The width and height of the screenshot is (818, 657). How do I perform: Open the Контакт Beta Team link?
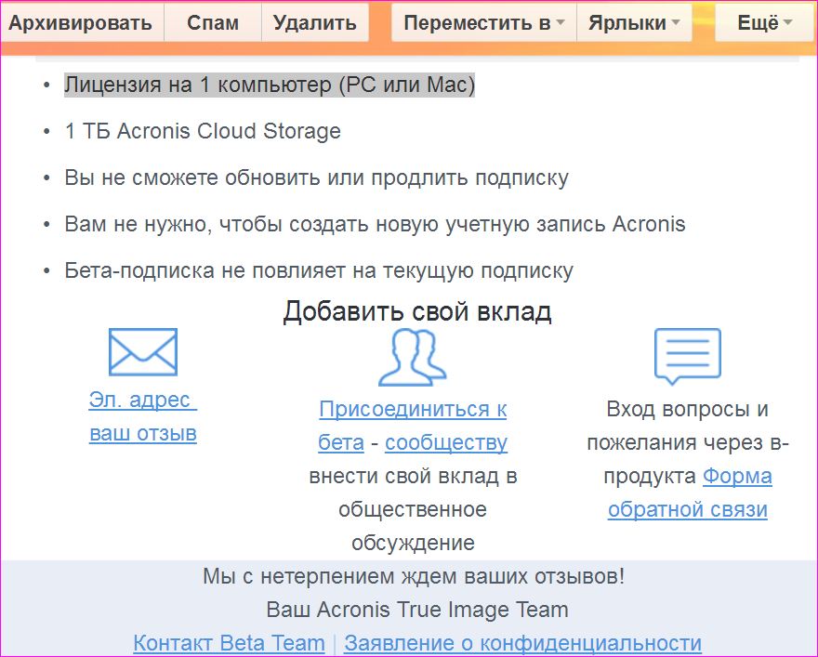pyautogui.click(x=229, y=643)
